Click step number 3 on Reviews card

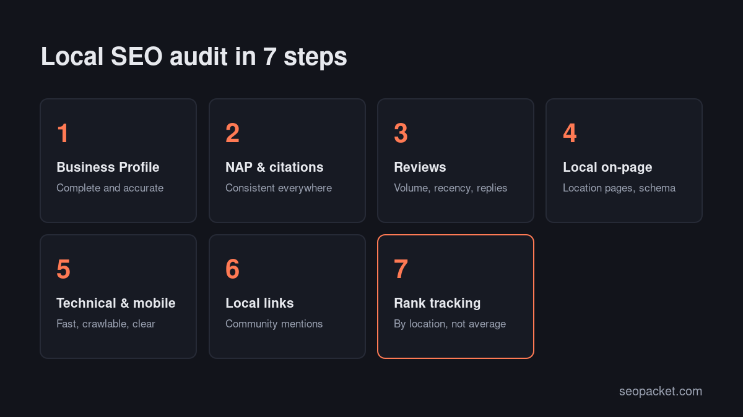401,134
